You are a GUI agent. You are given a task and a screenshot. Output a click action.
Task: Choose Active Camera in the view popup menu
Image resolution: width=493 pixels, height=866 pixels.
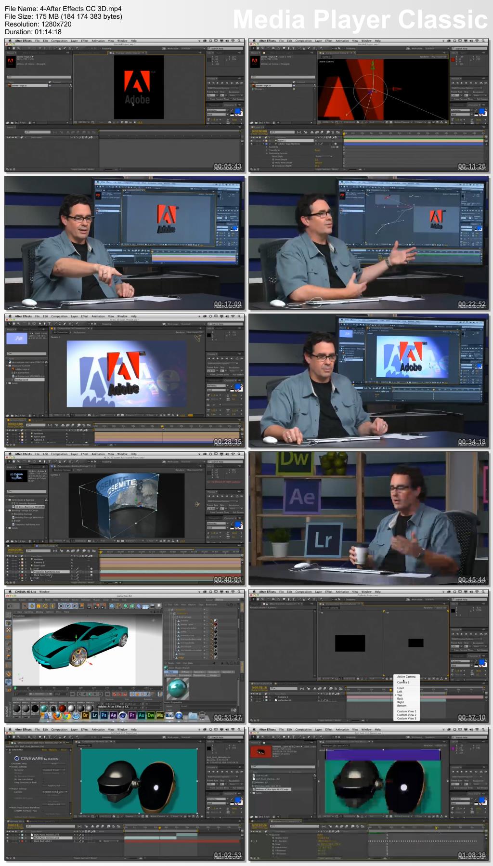point(406,677)
